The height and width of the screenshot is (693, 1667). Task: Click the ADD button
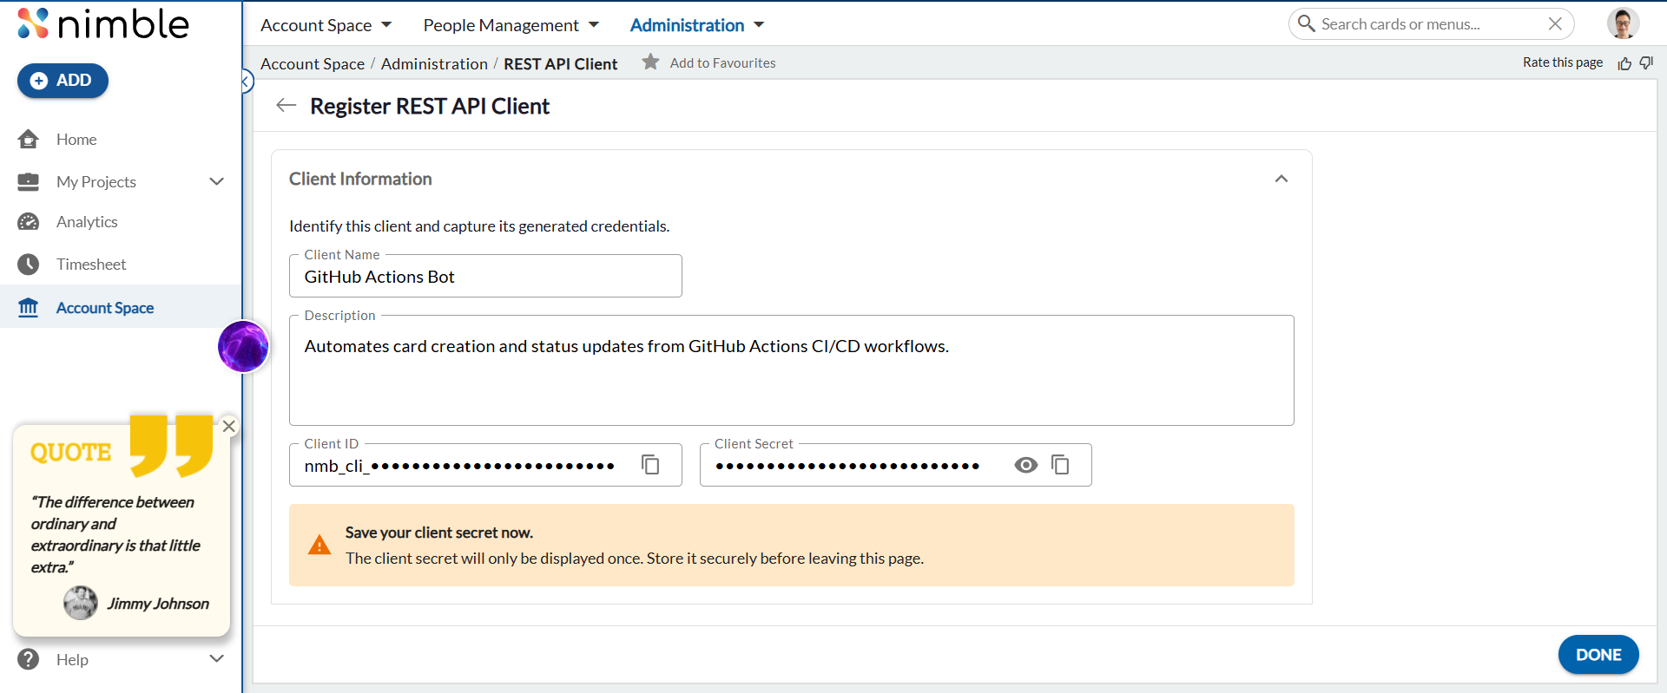pos(63,81)
